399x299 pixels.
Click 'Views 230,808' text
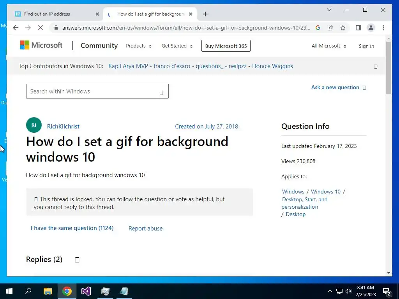tap(298, 161)
